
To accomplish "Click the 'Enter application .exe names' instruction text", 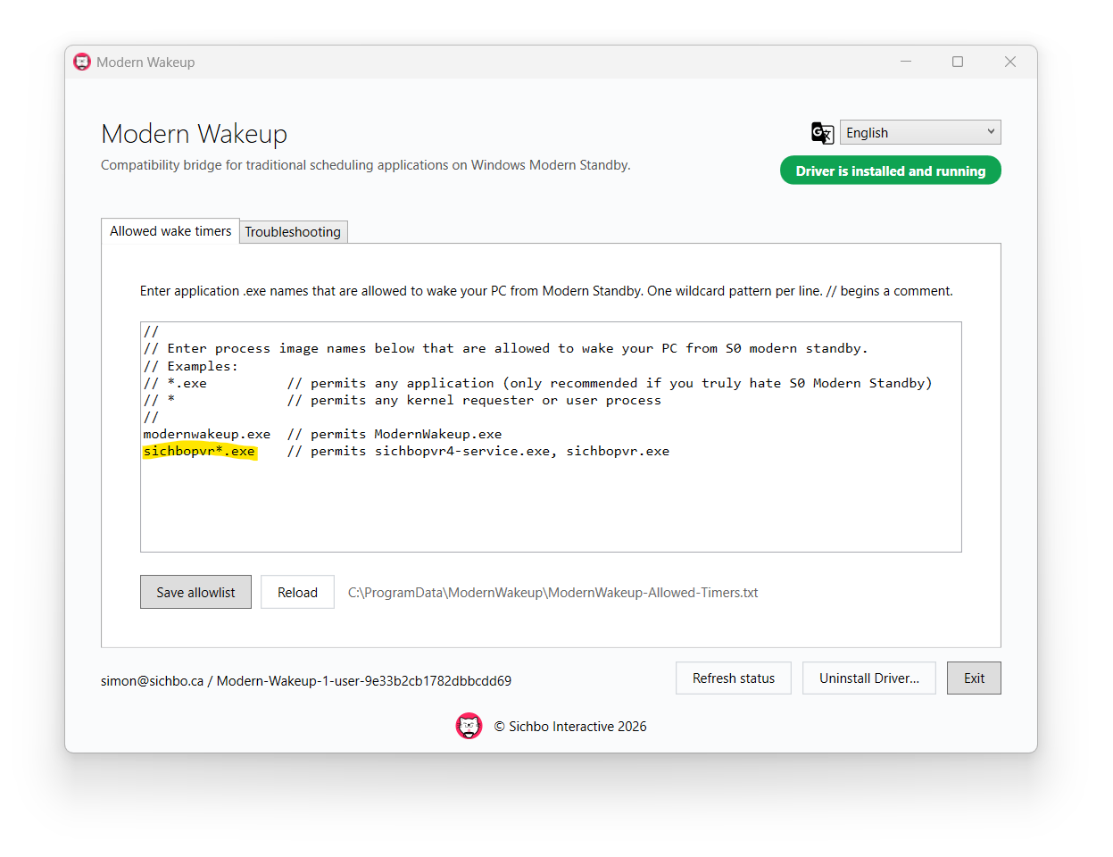I will pyautogui.click(x=546, y=291).
